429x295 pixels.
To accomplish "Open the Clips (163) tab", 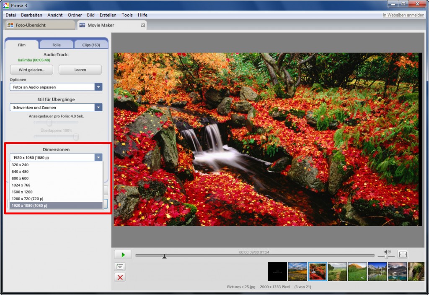I will [91, 45].
